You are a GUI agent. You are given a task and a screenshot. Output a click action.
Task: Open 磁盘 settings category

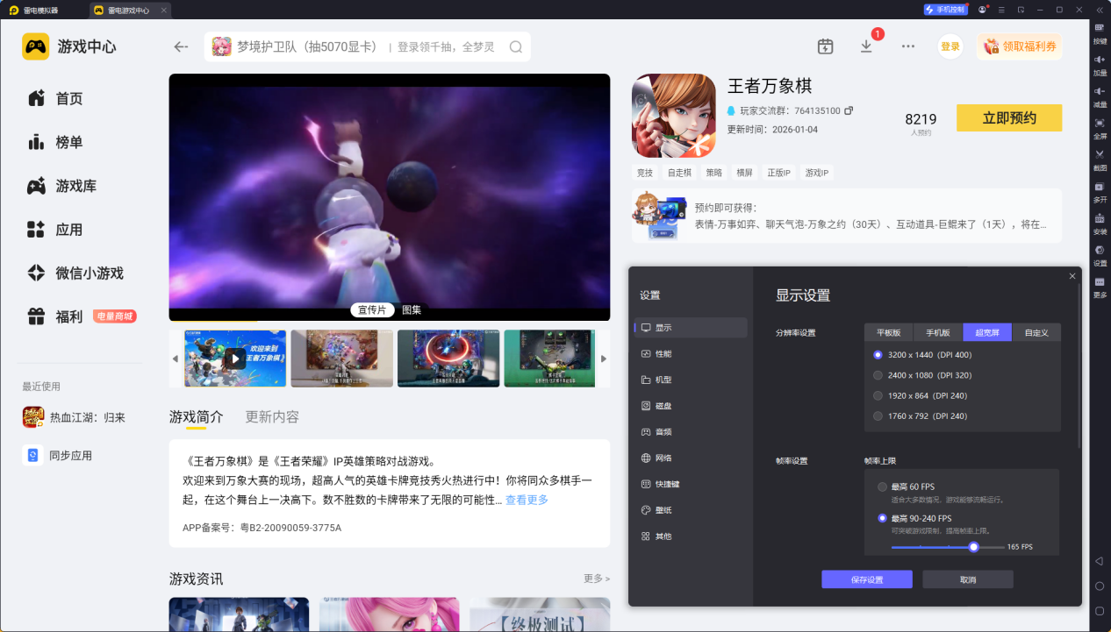(x=691, y=406)
